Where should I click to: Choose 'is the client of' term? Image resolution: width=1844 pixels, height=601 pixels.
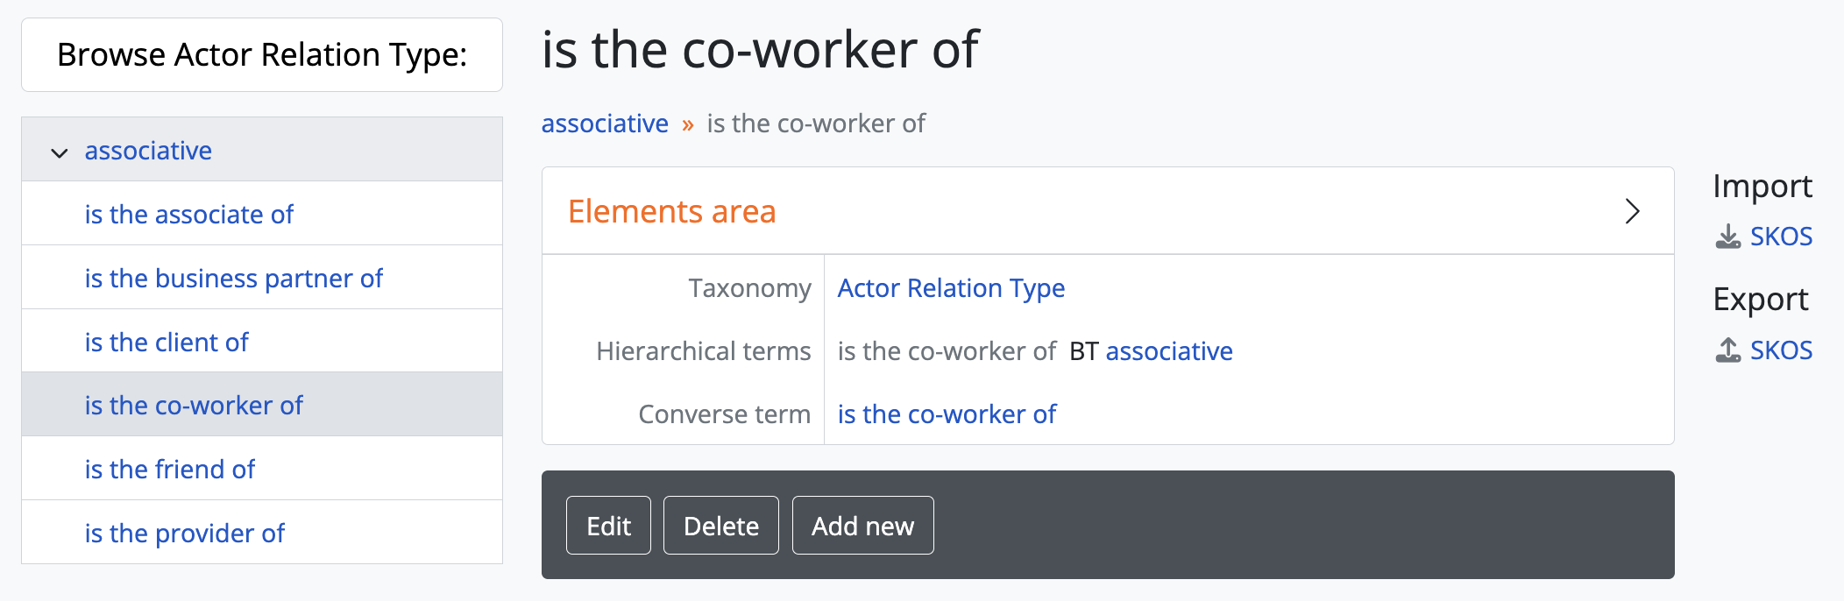(x=167, y=343)
